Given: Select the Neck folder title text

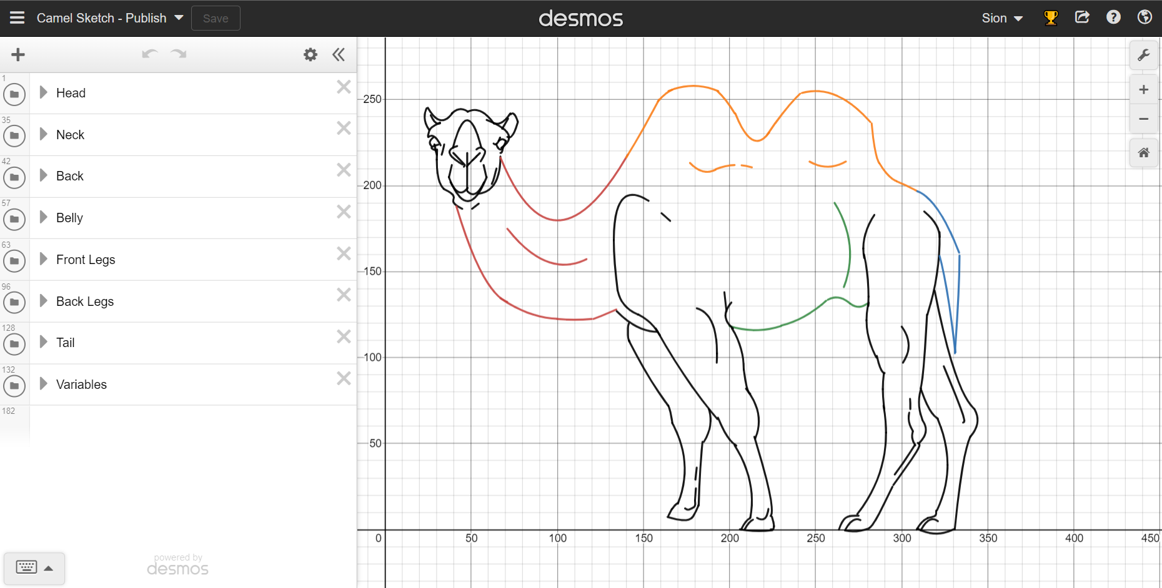Looking at the screenshot, I should [70, 135].
